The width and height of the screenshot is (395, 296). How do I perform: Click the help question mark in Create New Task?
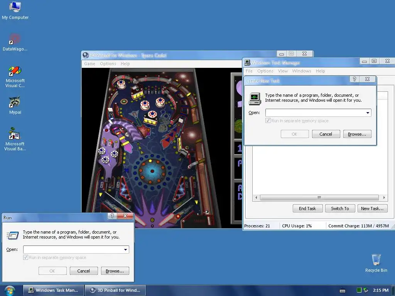[354, 79]
